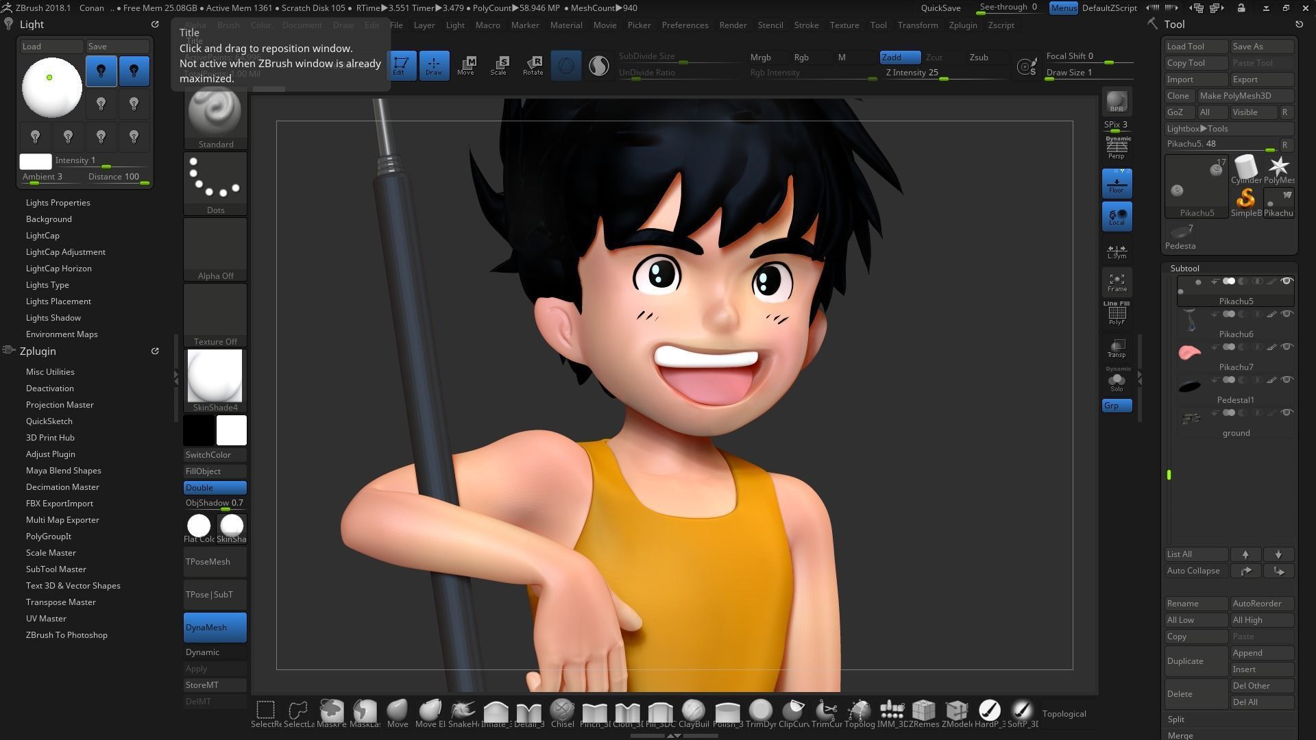The image size is (1316, 740).
Task: Activate the Edit mode button
Action: [401, 65]
